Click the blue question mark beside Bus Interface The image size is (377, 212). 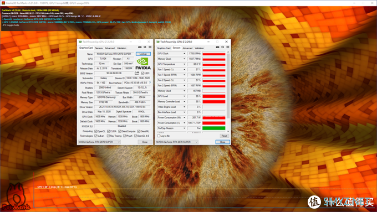(150, 83)
